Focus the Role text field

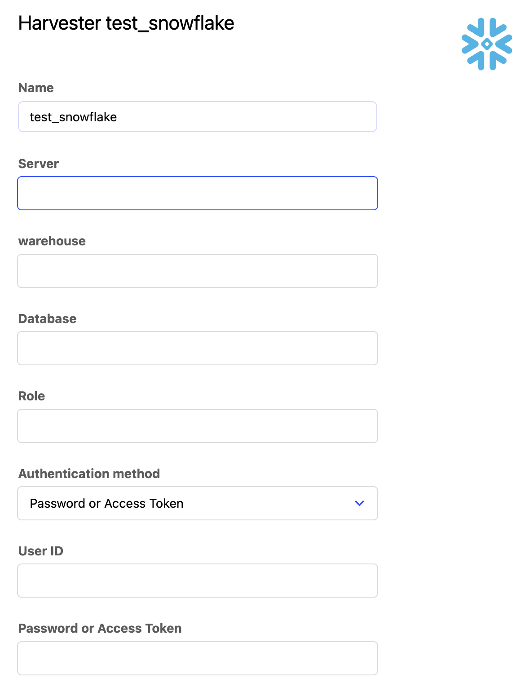(197, 426)
